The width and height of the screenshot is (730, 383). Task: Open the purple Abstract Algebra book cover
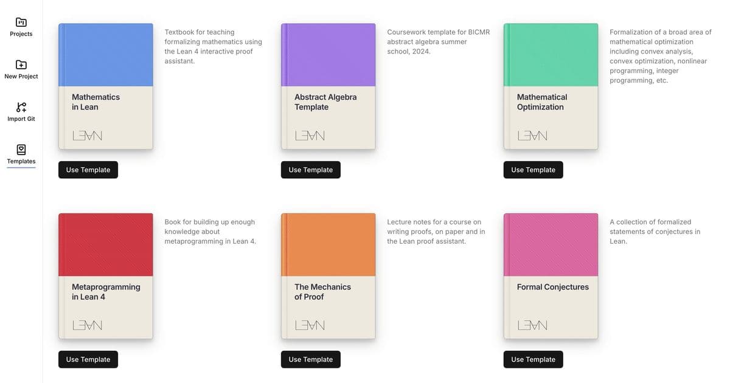[328, 55]
